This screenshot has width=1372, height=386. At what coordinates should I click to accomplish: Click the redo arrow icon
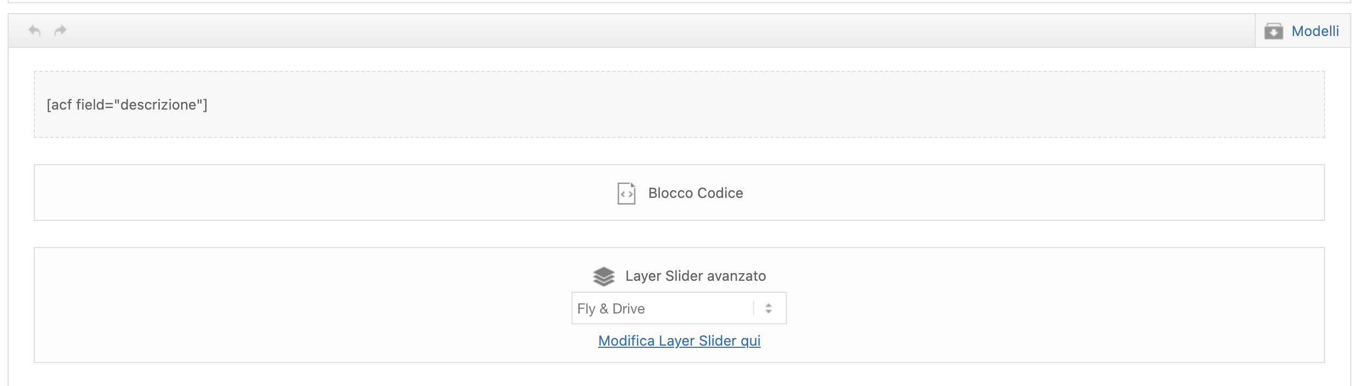pos(60,31)
